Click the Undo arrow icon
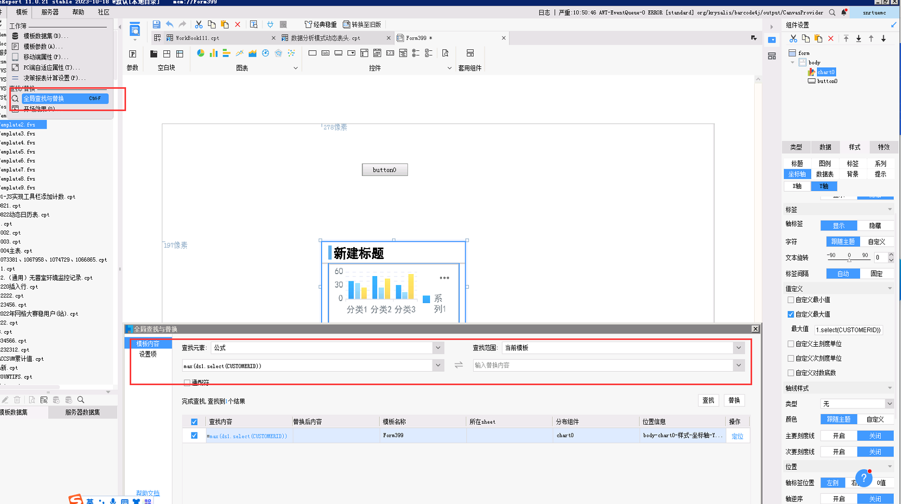This screenshot has height=504, width=901. 170,24
